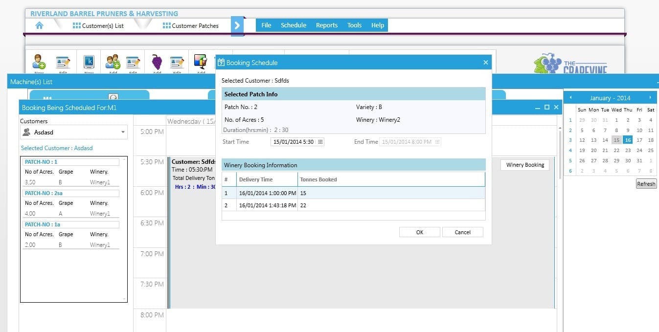Click the Refresh button below calendar
Image resolution: width=659 pixels, height=332 pixels.
click(646, 184)
